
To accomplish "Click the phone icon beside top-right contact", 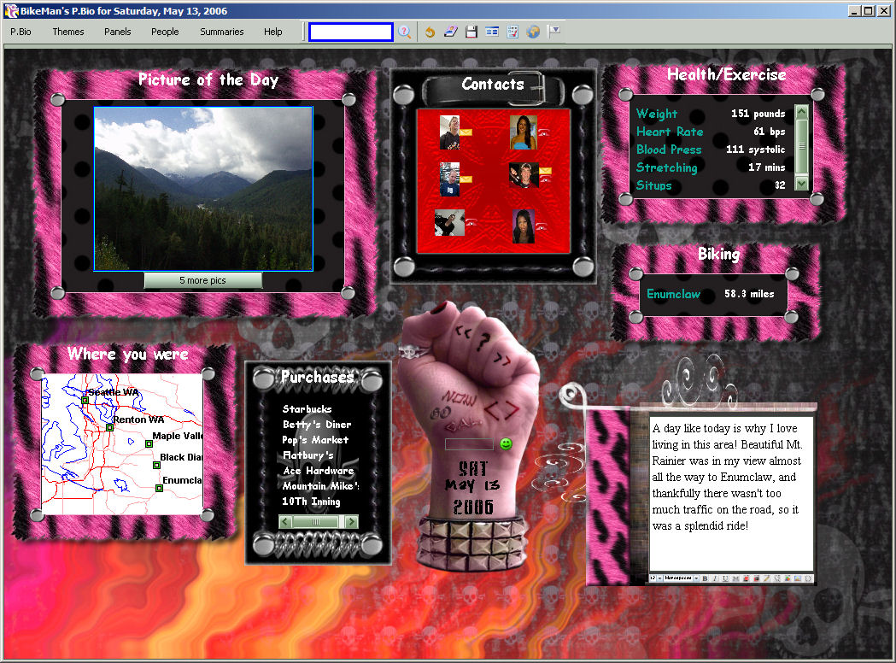I will click(543, 132).
